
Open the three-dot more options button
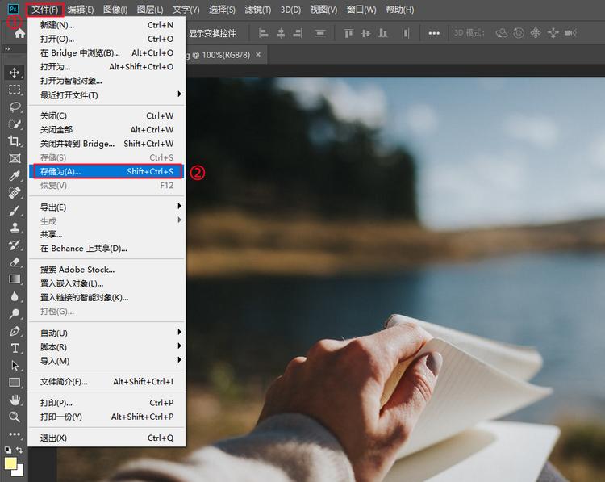[x=434, y=33]
